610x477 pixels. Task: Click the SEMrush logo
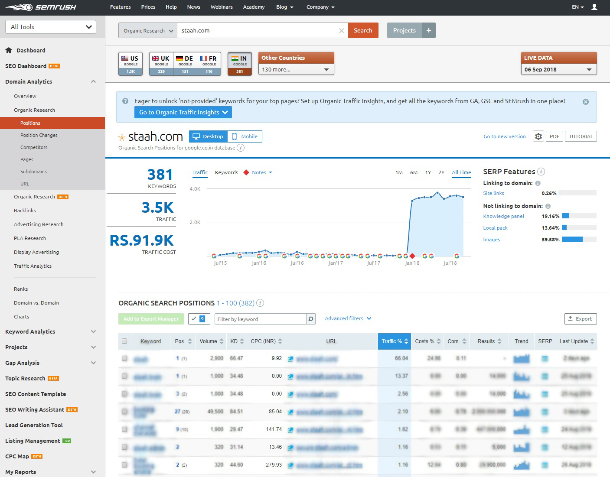(41, 7)
